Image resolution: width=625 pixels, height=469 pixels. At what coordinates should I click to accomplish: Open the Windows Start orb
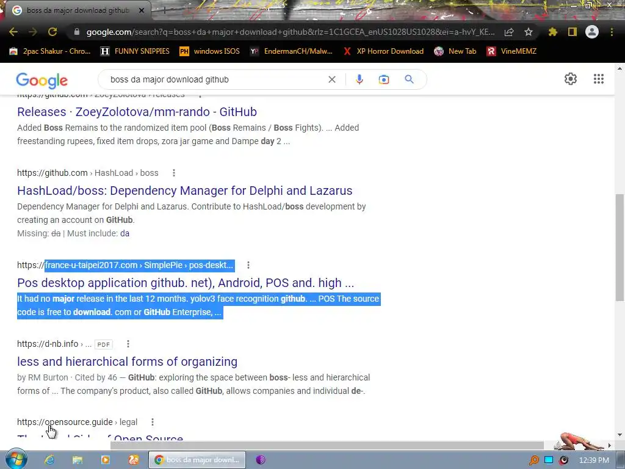point(16,459)
